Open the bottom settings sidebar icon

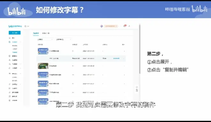point(10,101)
